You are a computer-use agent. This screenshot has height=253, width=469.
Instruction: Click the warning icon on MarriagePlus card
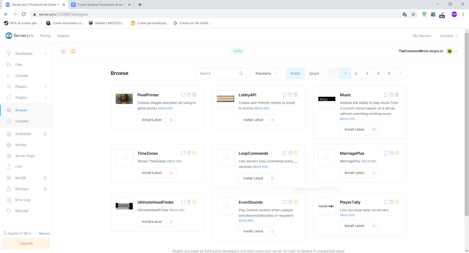pos(397,153)
